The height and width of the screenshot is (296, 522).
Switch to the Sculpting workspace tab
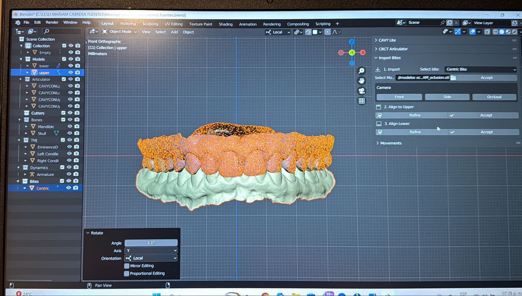coord(150,24)
